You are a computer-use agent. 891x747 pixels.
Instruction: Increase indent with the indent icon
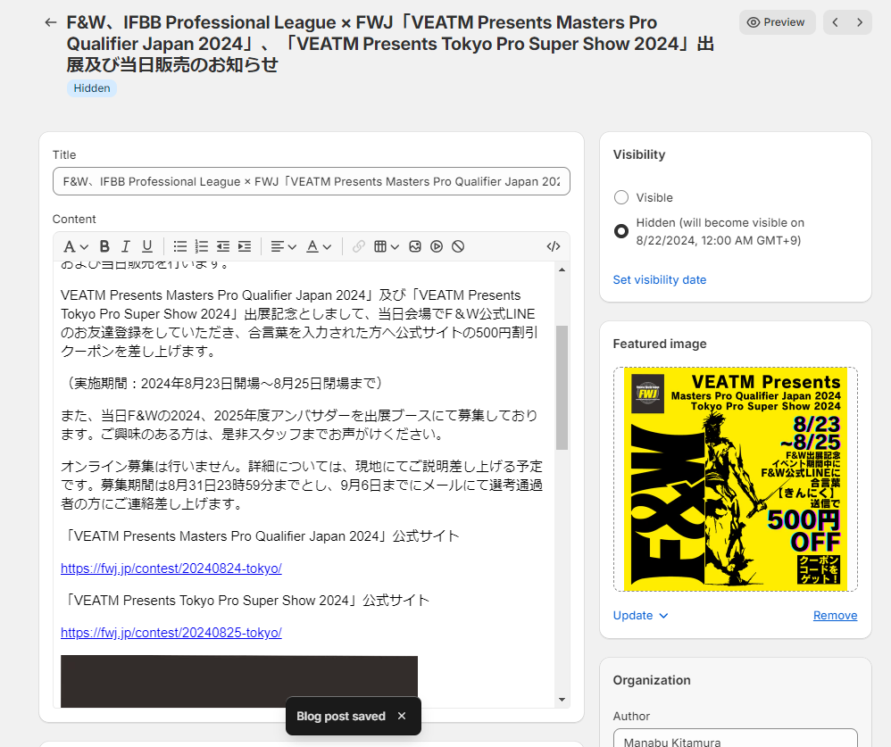point(245,246)
